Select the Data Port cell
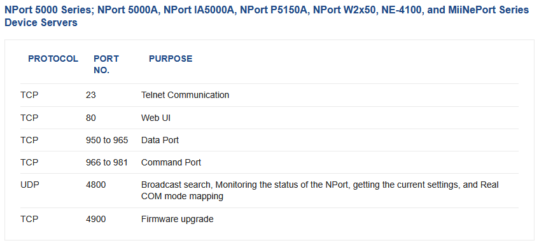This screenshot has width=539, height=245. pyautogui.click(x=160, y=140)
